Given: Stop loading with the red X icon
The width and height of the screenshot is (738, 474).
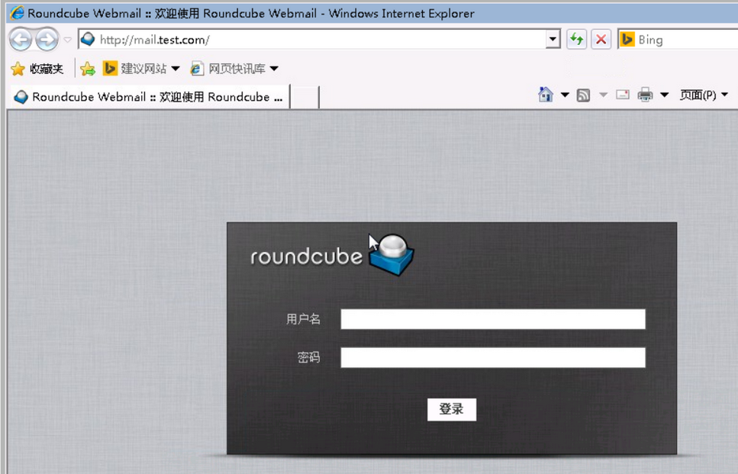Looking at the screenshot, I should (601, 40).
